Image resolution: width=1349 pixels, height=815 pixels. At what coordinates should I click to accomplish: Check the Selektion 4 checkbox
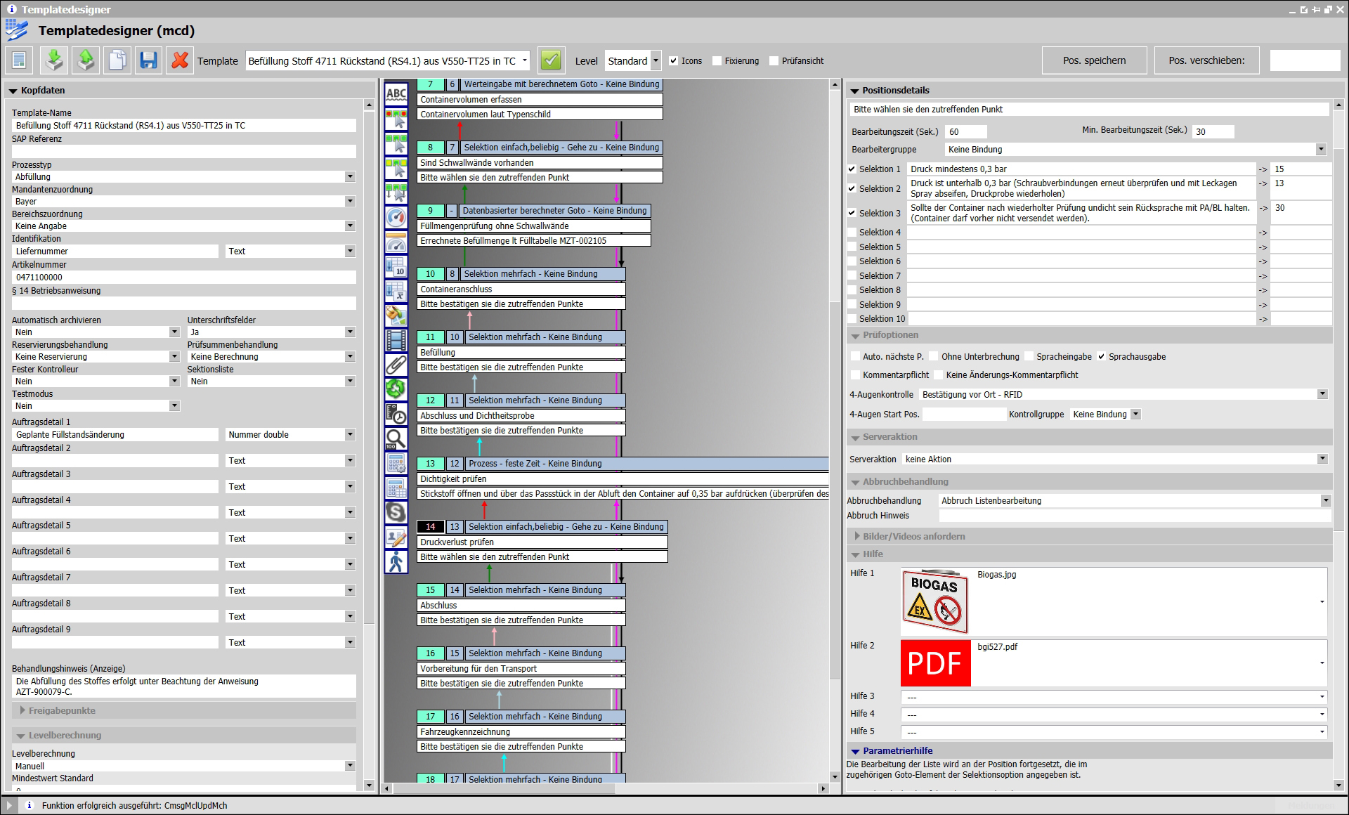(852, 233)
